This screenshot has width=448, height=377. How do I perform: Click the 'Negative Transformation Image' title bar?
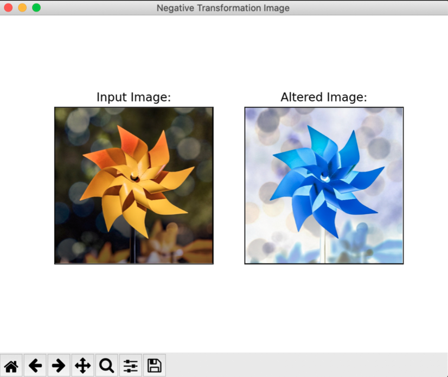pyautogui.click(x=223, y=8)
